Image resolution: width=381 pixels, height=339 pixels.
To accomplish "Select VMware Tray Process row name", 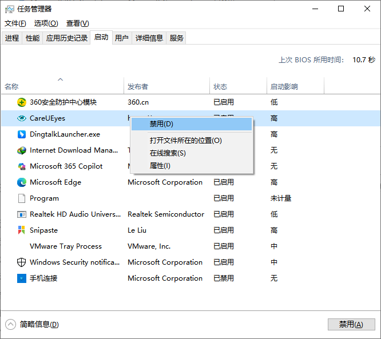I will (66, 246).
